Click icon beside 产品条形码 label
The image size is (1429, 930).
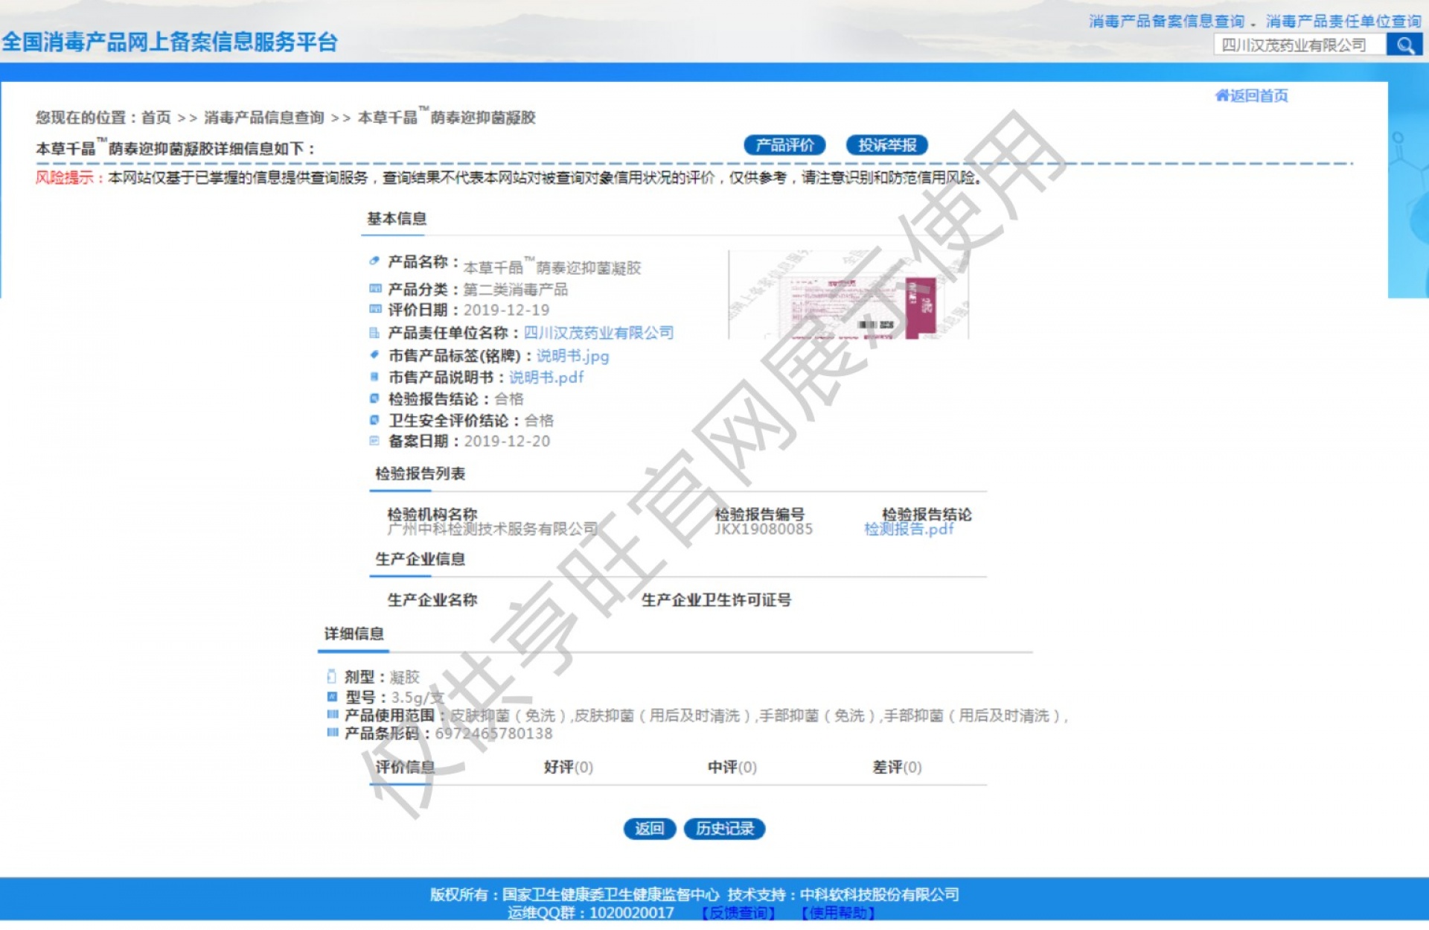[332, 733]
